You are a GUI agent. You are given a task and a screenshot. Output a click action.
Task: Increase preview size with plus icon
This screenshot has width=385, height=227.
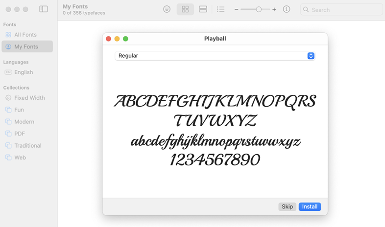274,10
